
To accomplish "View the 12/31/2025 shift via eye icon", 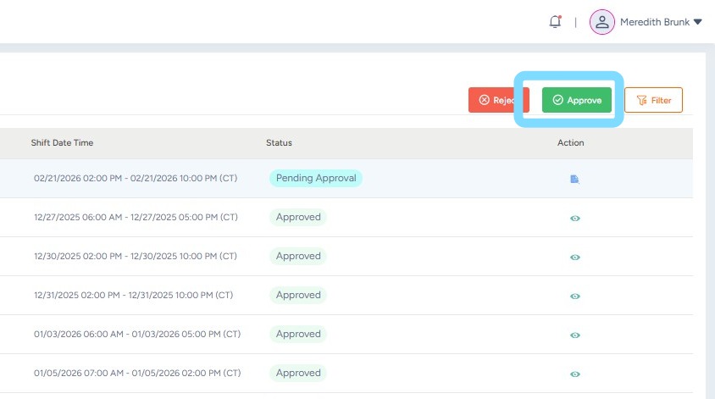I will 575,296.
